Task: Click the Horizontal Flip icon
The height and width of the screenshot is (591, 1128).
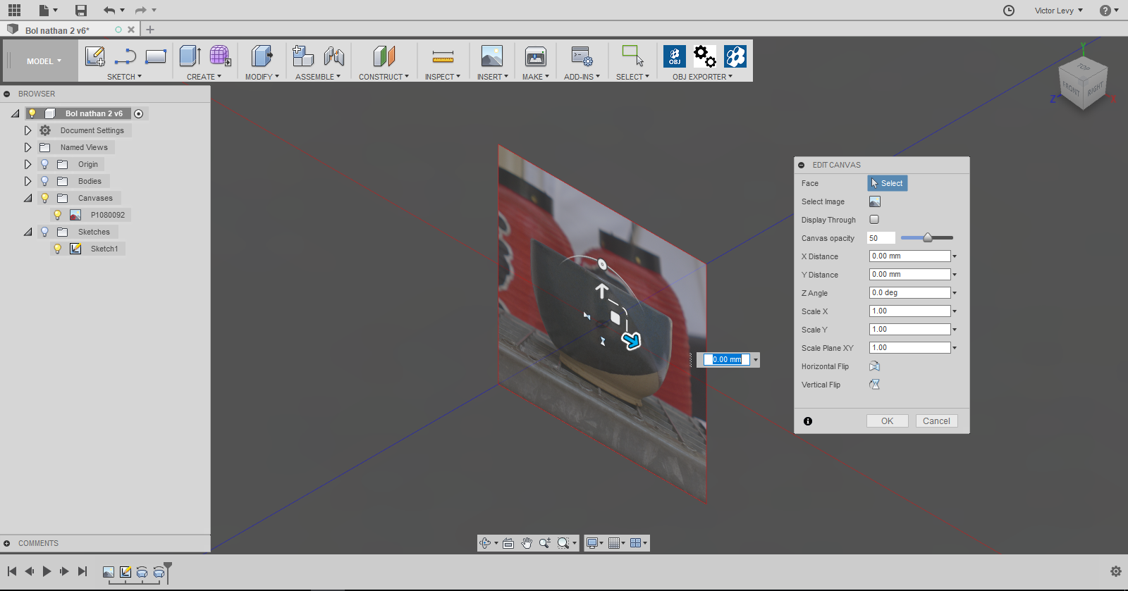Action: pos(874,366)
